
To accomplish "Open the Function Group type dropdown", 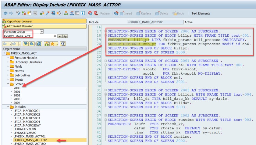I will pos(42,31).
